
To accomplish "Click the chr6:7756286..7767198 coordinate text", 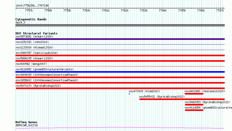I will (x=32, y=5).
